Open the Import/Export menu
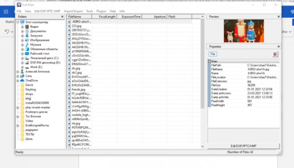 tap(73, 11)
